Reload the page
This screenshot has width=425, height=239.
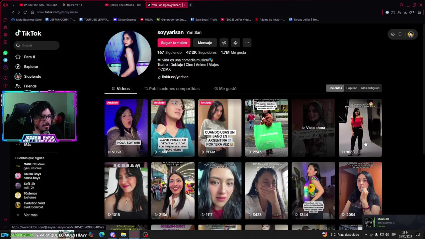click(x=25, y=12)
